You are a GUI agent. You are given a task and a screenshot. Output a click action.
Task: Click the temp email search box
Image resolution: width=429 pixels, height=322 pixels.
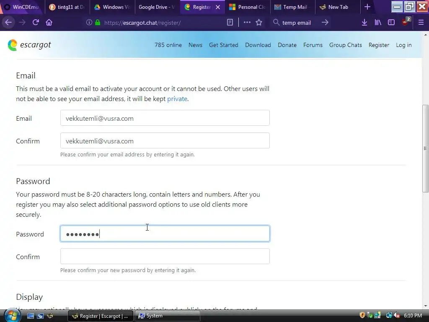300,23
